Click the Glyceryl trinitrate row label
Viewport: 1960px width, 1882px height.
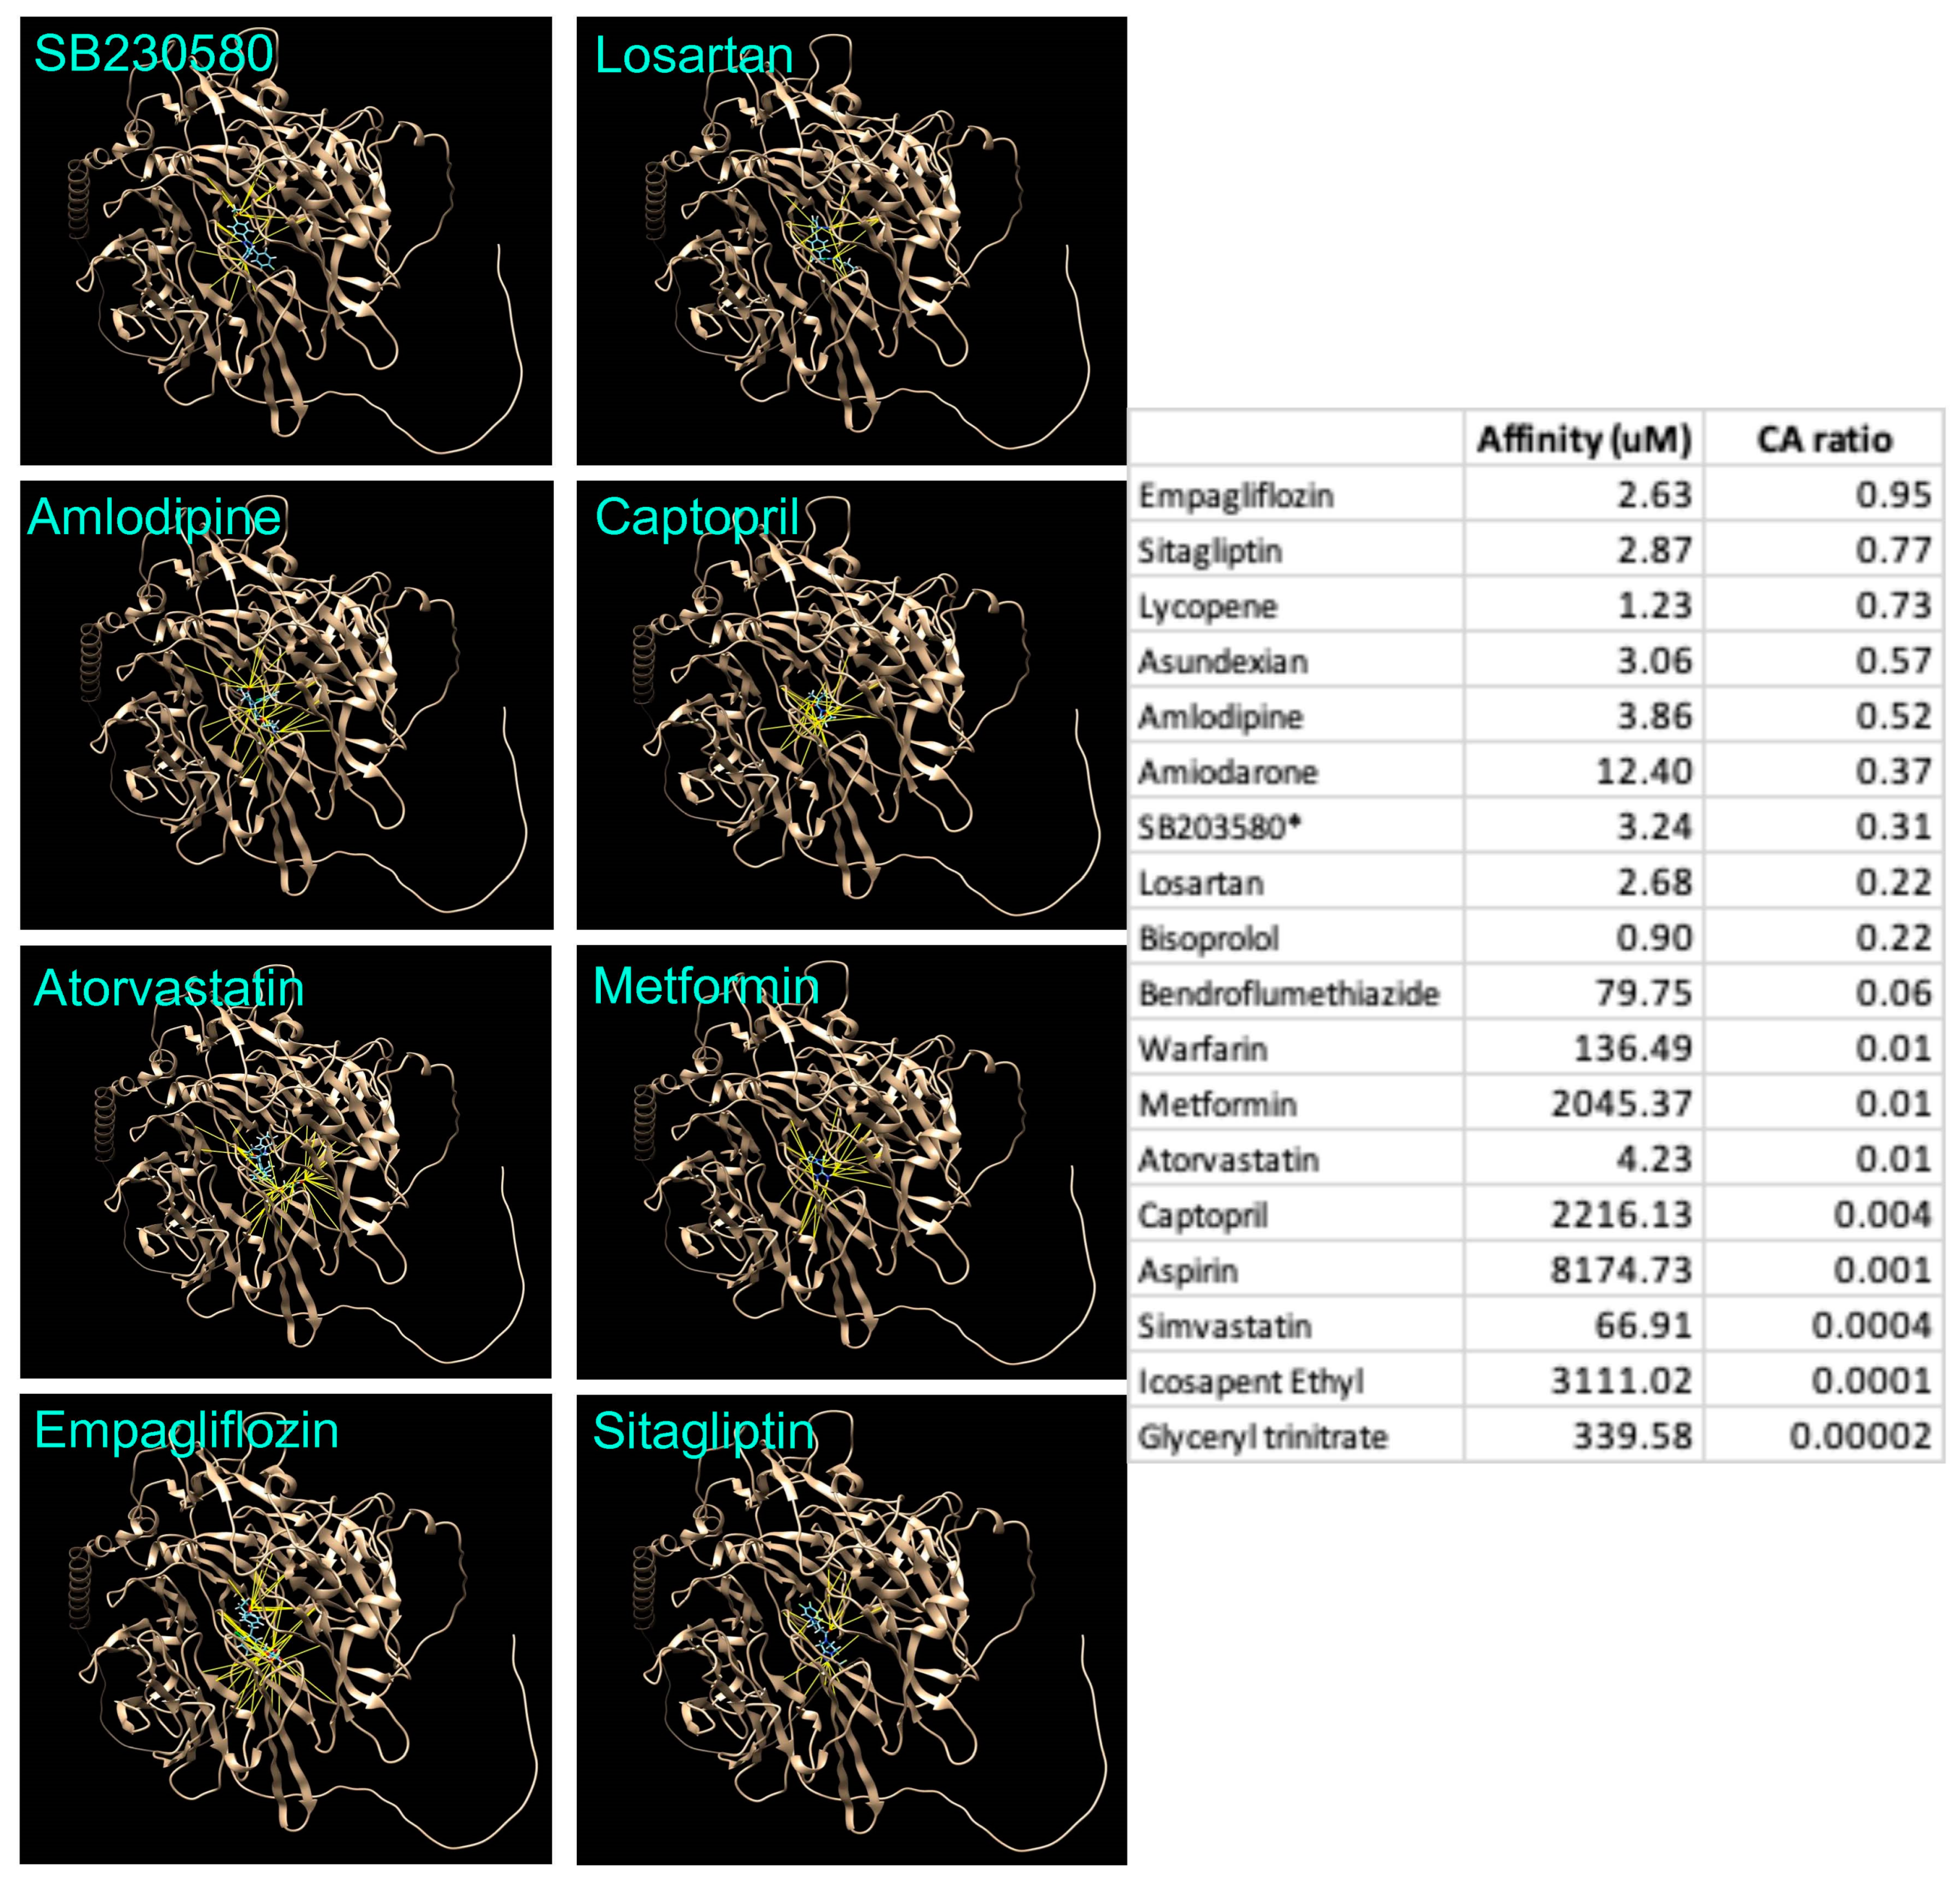click(x=1262, y=1436)
